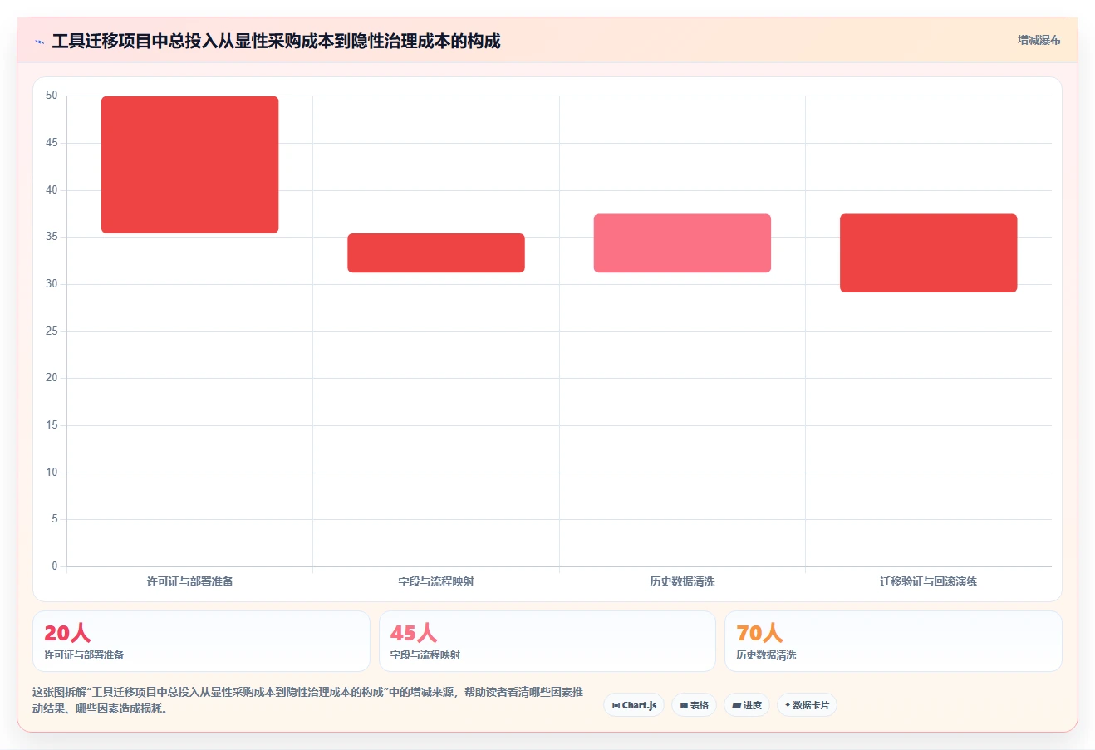
Task: Click the 20人 data card
Action: tap(201, 641)
